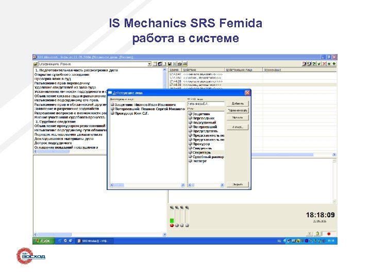371x278 pixels.
Task: Click the role icon beside Прокурор Ким С.Г.
Action: (x=113, y=113)
